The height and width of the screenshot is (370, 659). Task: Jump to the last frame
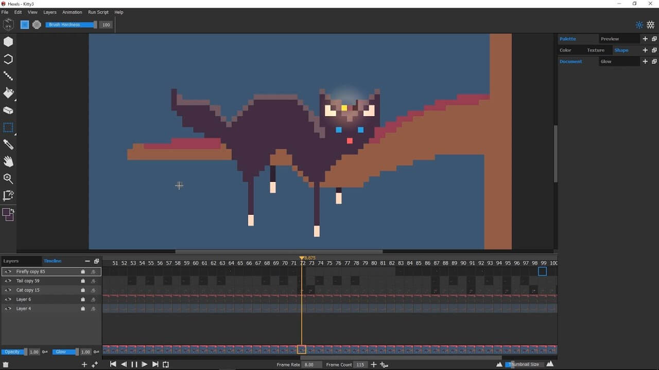click(x=155, y=364)
